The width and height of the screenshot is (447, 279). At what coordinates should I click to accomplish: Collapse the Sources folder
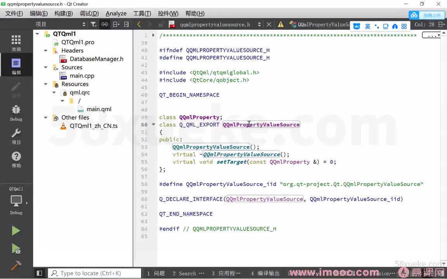[46, 67]
